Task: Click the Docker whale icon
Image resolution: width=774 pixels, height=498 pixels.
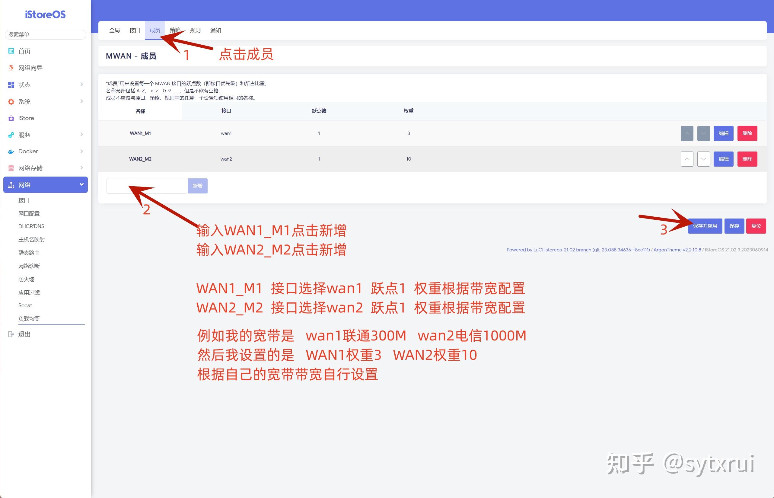Action: [11, 151]
